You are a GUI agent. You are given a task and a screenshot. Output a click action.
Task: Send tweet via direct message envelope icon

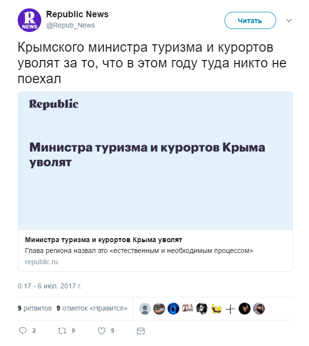pyautogui.click(x=140, y=331)
